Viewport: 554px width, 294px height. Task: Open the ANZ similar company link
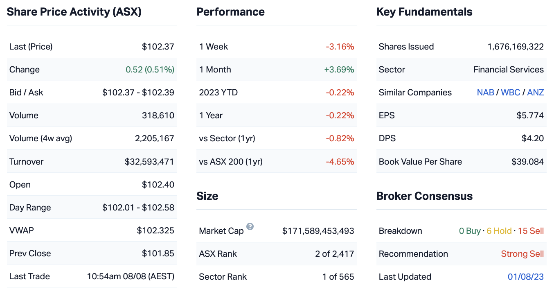tap(535, 93)
